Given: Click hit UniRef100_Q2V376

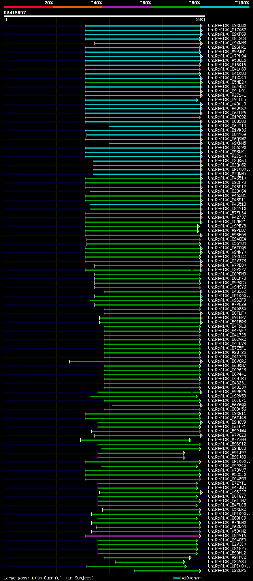Looking at the screenshot, I should click(x=227, y=261).
